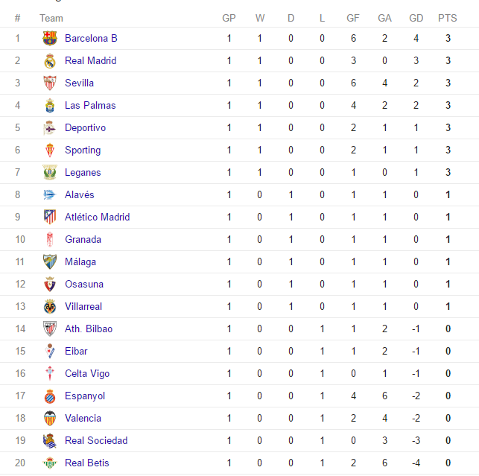The image size is (479, 476).
Task: Click the Espanyol crest icon
Action: tap(50, 396)
